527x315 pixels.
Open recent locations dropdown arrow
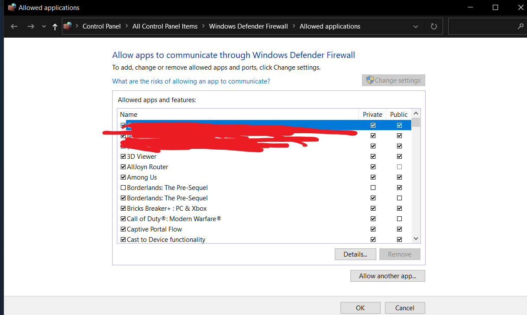point(44,26)
